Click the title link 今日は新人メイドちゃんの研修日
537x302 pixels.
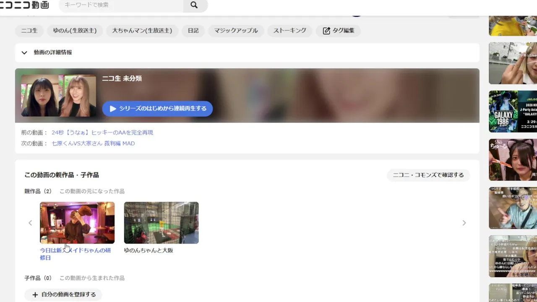coord(76,254)
